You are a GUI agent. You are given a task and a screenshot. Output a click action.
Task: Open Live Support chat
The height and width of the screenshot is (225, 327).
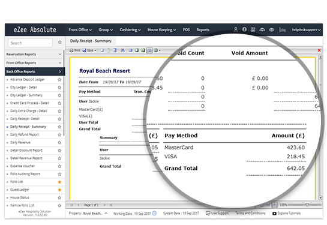point(217,213)
